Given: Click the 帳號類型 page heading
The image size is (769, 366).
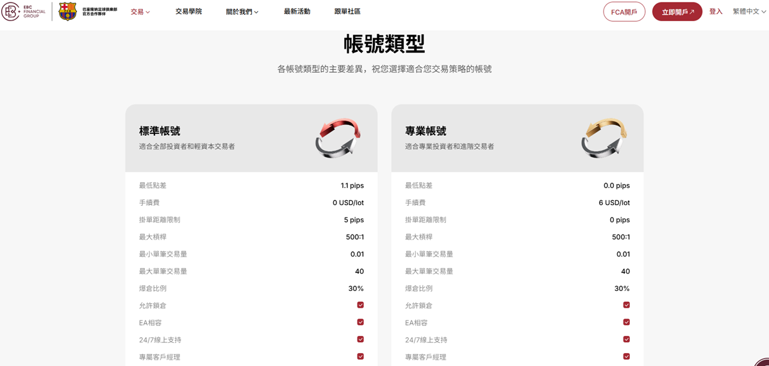Looking at the screenshot, I should [384, 44].
